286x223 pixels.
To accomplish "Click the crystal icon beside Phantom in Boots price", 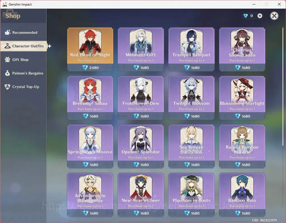I will point(187,213).
